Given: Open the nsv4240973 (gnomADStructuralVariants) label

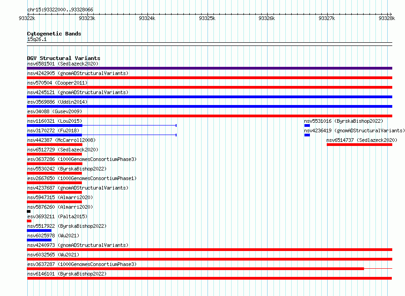Looking at the screenshot, I should coord(78,245).
